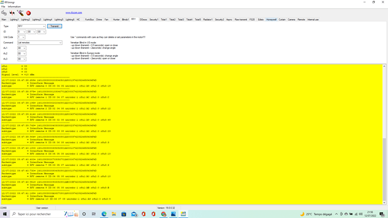Show hidden system tray icons chevron
Viewport: 388px width, 218px height.
tap(336, 214)
